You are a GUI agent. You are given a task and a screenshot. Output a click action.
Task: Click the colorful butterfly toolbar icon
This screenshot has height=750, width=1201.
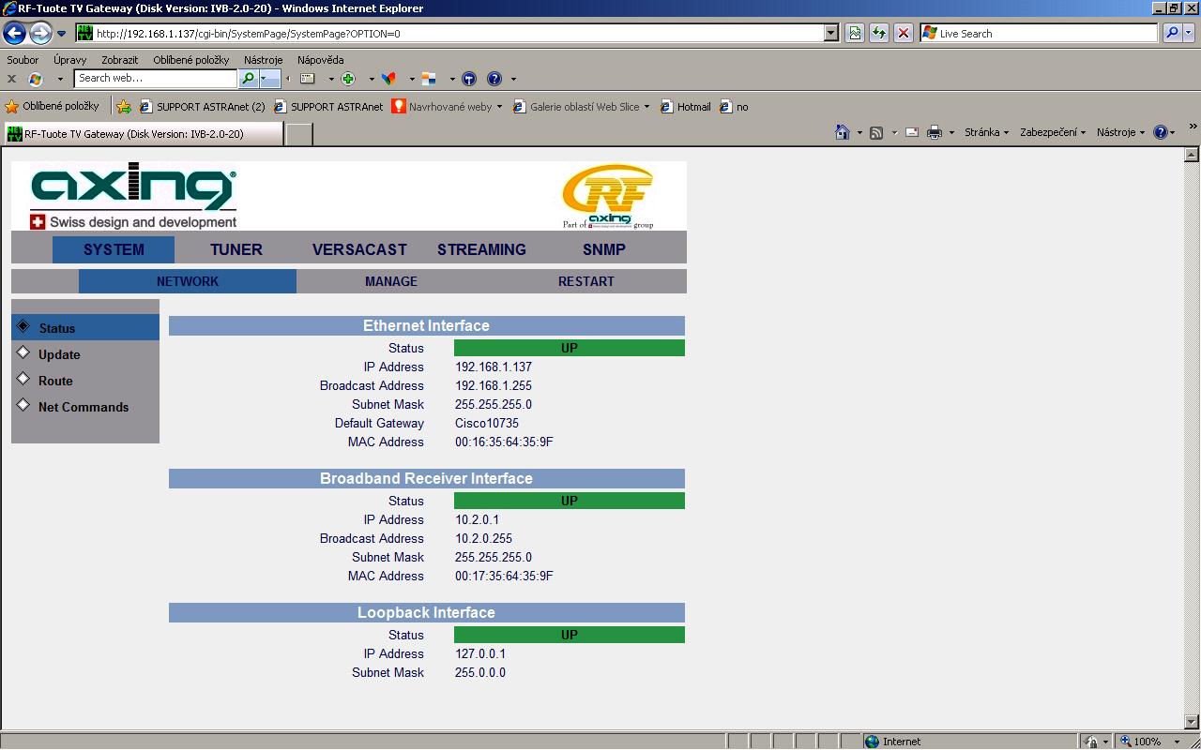pyautogui.click(x=388, y=79)
